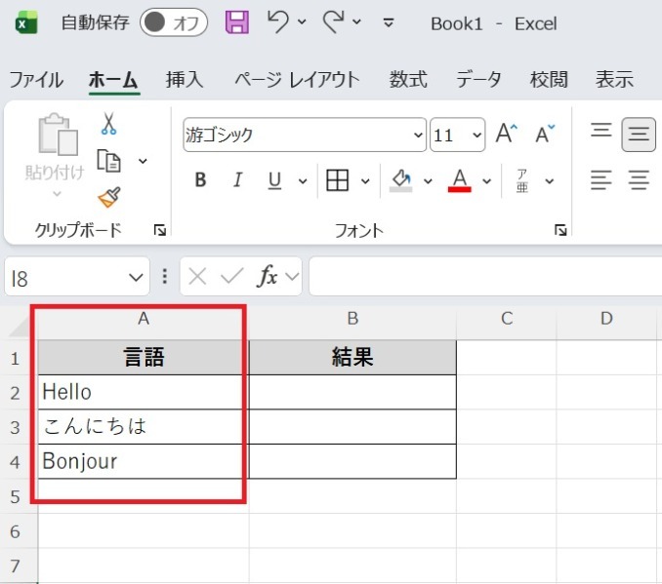662x584 pixels.
Task: Select cell containing 結果
Action: tap(352, 358)
